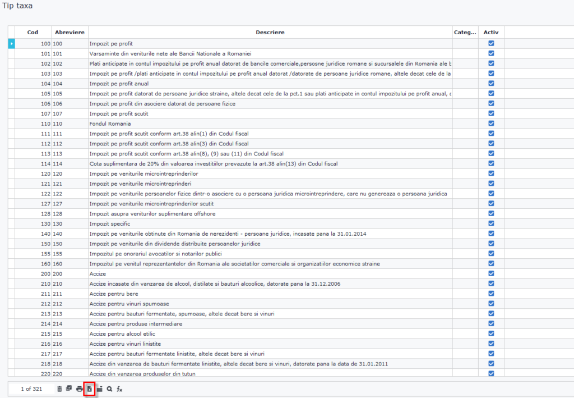Click the search magnifier icon

[109, 388]
